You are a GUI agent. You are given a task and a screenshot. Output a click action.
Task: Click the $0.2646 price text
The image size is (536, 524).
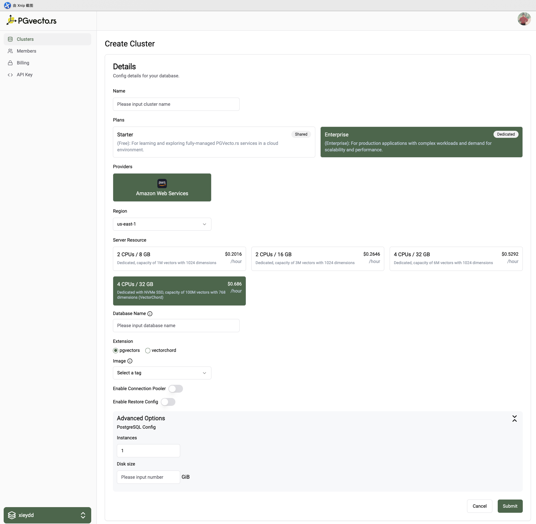(x=372, y=254)
